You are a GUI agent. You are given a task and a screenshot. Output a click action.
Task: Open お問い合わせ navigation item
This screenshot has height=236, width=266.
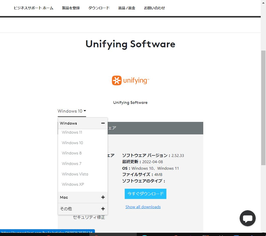point(154,8)
